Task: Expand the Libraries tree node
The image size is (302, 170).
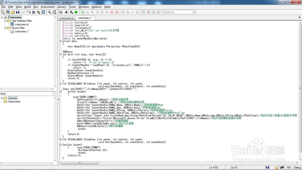Action: pyautogui.click(x=2, y=98)
